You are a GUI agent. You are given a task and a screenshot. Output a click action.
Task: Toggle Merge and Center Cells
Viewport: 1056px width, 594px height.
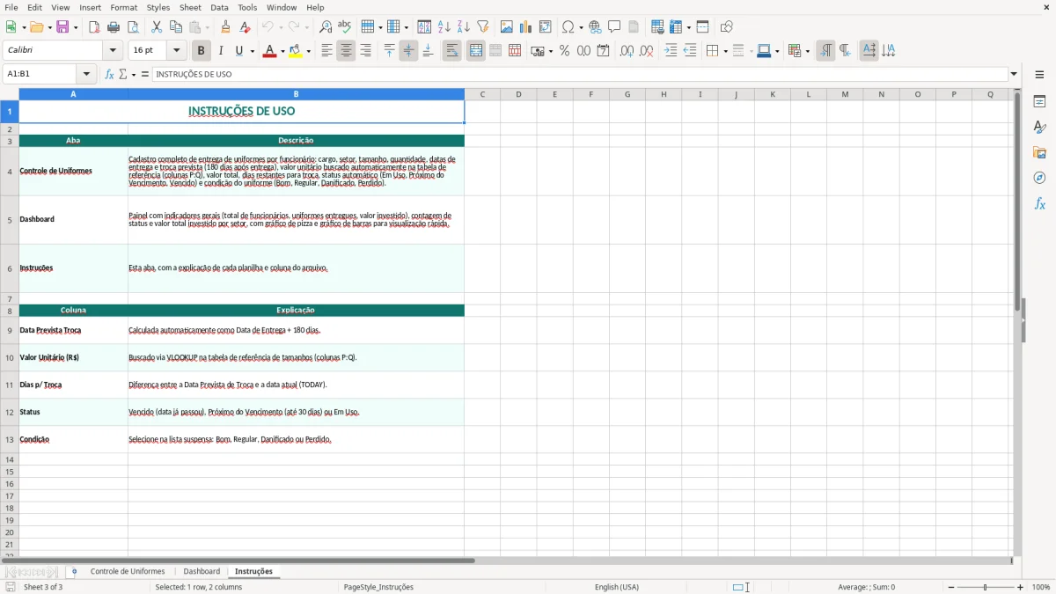pos(476,51)
